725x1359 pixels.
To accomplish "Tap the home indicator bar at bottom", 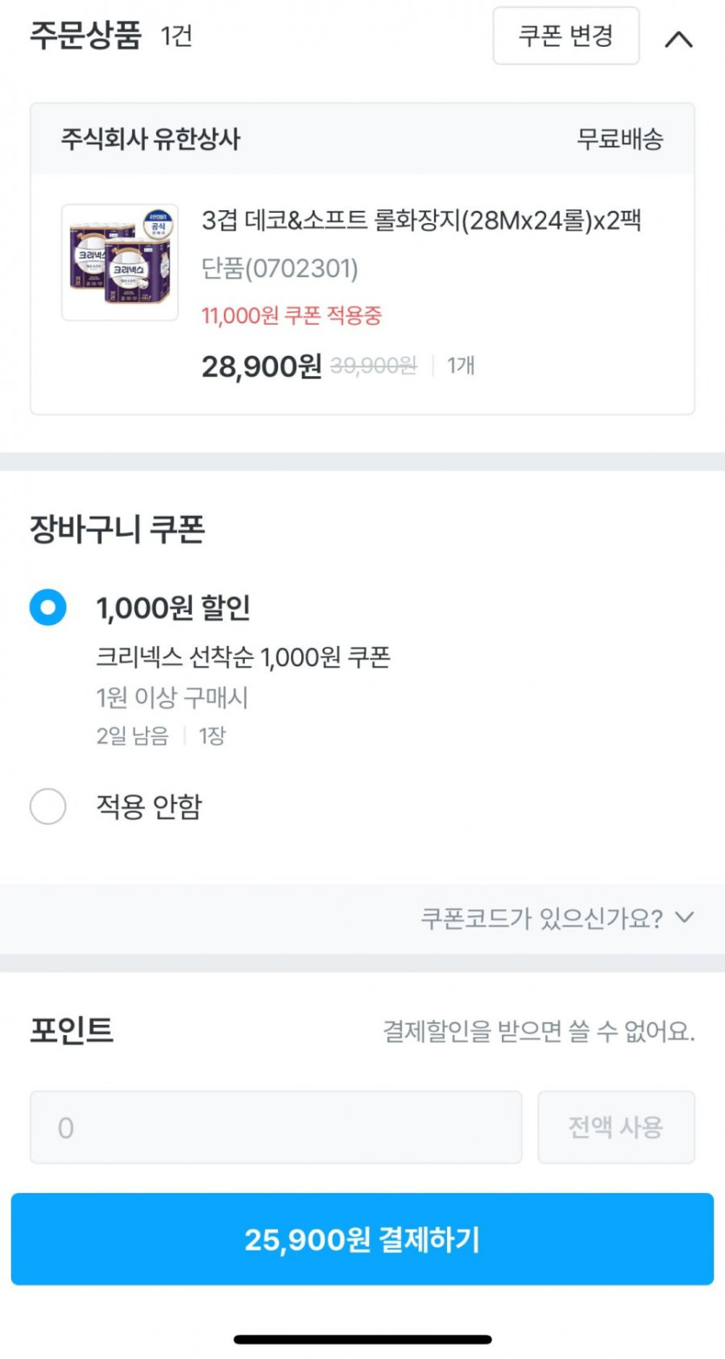I will tap(362, 1339).
